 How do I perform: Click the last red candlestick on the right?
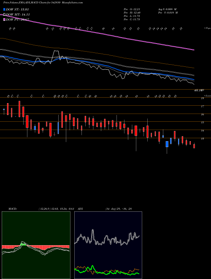[194, 146]
